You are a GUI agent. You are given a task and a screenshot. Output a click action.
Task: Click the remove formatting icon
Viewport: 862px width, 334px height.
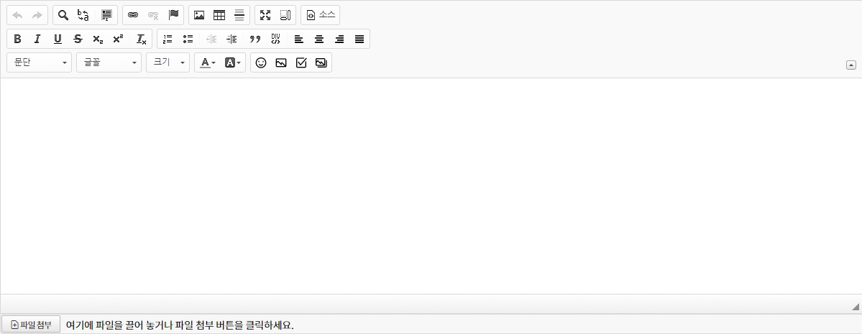142,39
